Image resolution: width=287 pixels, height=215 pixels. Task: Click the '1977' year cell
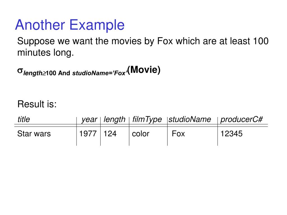click(x=88, y=134)
